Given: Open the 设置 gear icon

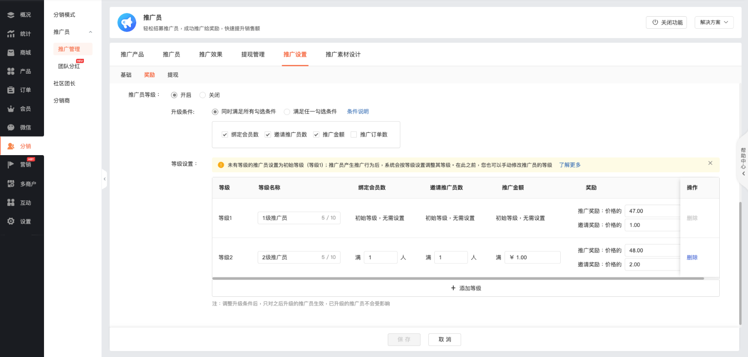Looking at the screenshot, I should [11, 221].
